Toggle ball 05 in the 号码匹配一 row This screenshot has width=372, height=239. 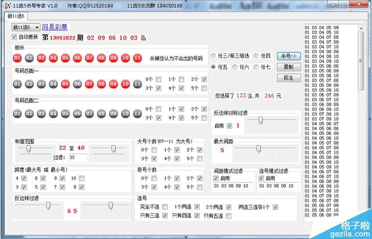pyautogui.click(x=65, y=84)
